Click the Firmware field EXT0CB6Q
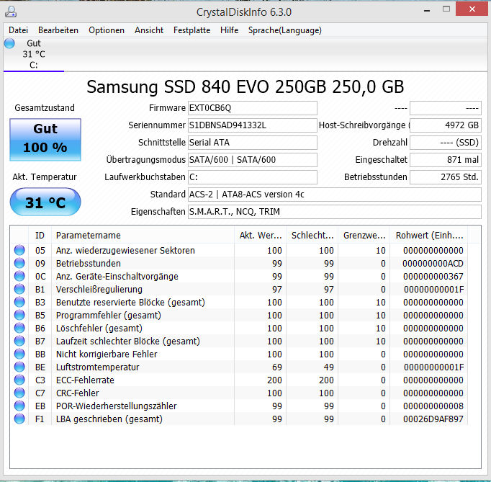Screen dimensions: 491x482 pyautogui.click(x=253, y=108)
